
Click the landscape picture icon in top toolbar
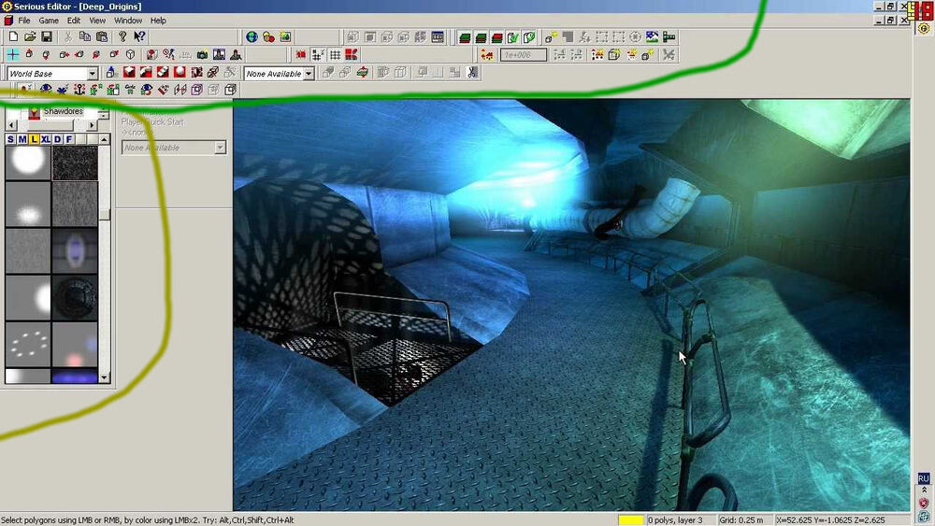(x=653, y=37)
